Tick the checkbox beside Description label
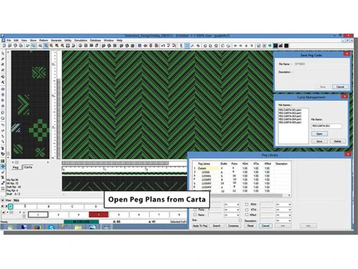The height and width of the screenshot is (269, 358). (240, 220)
